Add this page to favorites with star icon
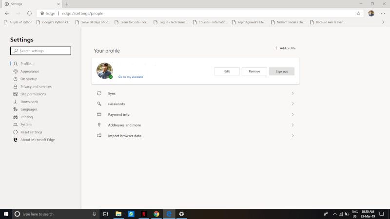 click(x=358, y=14)
